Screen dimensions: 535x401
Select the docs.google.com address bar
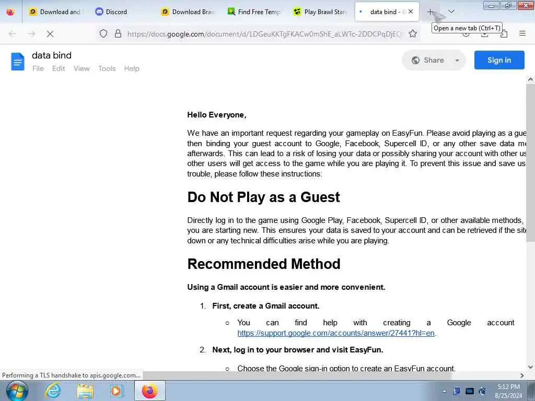[x=264, y=34]
